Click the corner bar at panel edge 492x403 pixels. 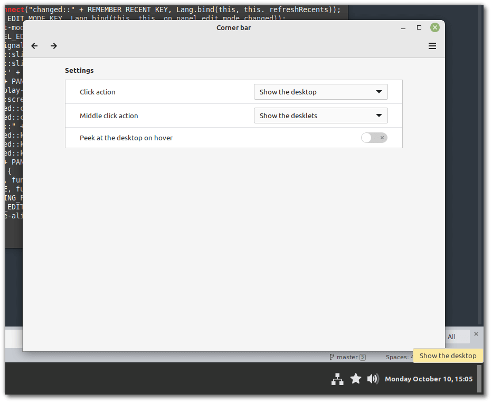479,379
